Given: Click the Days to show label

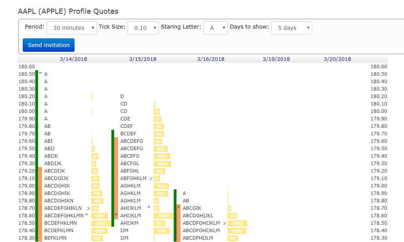Looking at the screenshot, I should tap(249, 27).
